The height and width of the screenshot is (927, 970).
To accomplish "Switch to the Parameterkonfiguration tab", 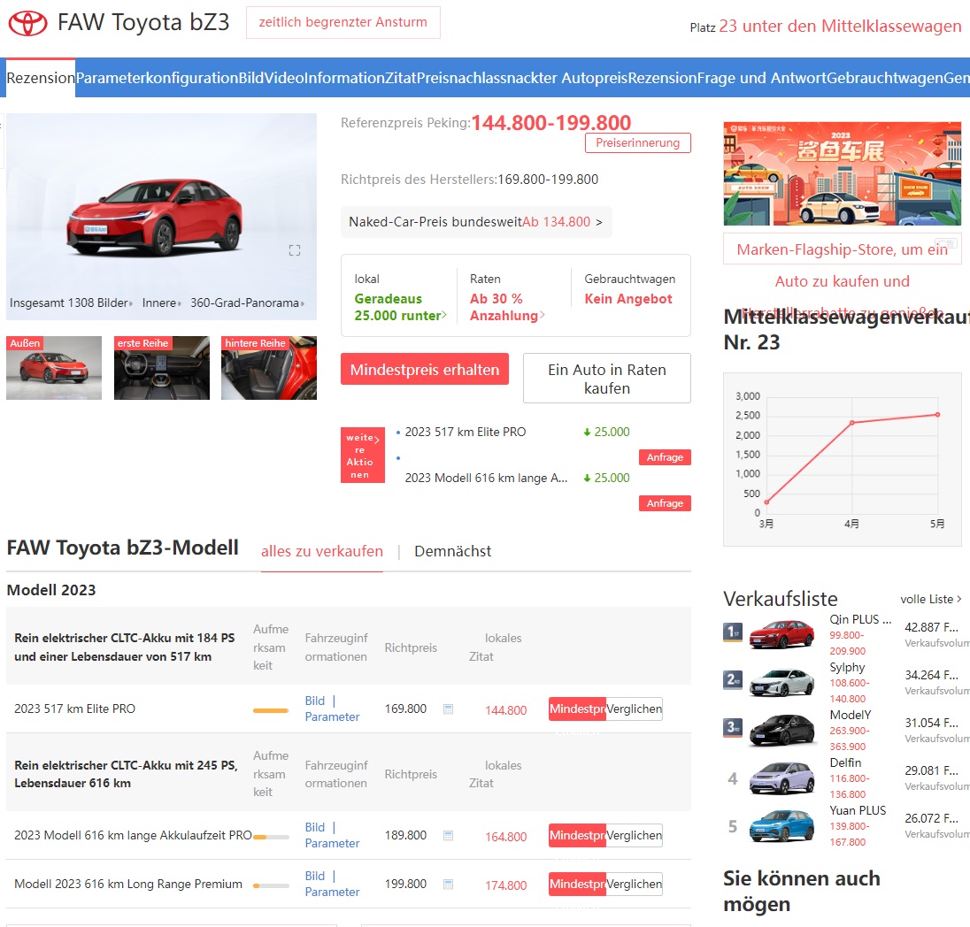I will click(x=158, y=78).
